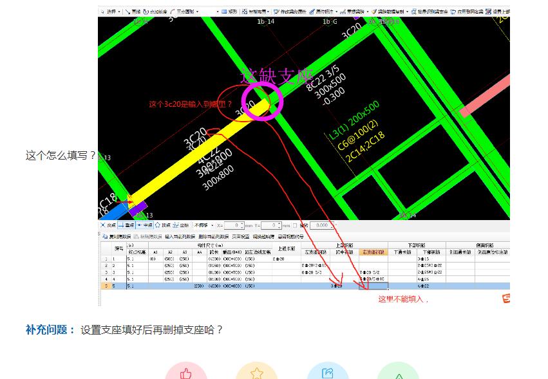The width and height of the screenshot is (548, 379).
Task: Toggle the 交点 intersection snap
Action: [x=108, y=225]
